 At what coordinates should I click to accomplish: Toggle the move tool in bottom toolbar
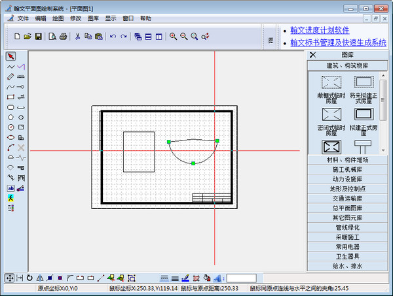[x=9, y=278]
